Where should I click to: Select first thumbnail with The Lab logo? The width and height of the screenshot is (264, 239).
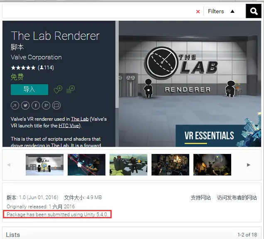pos(44,165)
